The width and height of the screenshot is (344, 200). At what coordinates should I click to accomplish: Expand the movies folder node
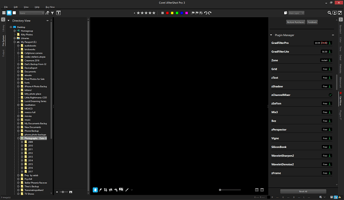click(18, 116)
